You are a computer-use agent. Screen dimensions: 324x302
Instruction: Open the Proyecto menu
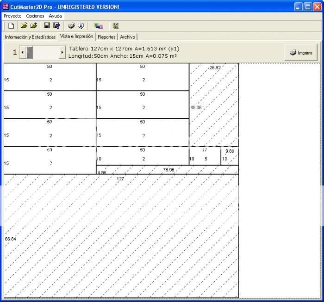(x=12, y=16)
